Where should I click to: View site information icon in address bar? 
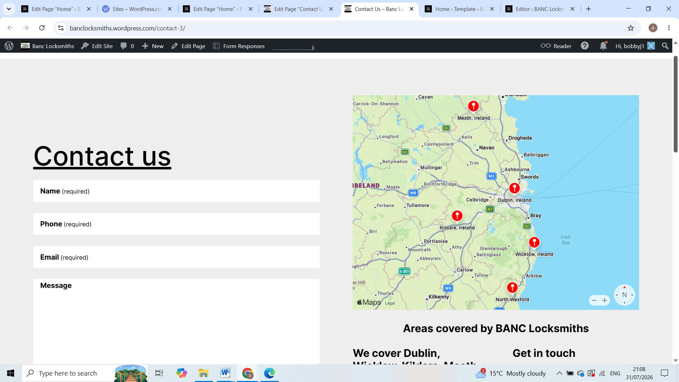(61, 28)
